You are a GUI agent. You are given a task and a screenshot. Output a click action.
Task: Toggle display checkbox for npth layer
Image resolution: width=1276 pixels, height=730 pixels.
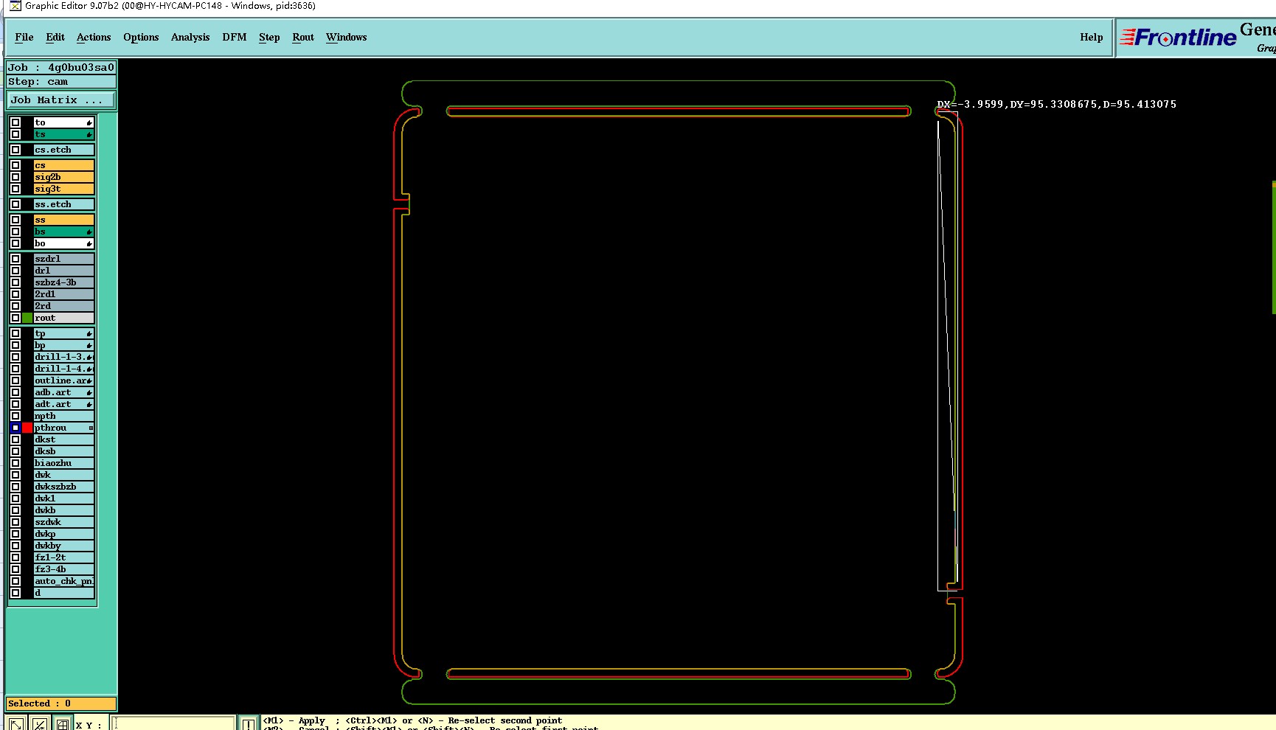pyautogui.click(x=15, y=416)
